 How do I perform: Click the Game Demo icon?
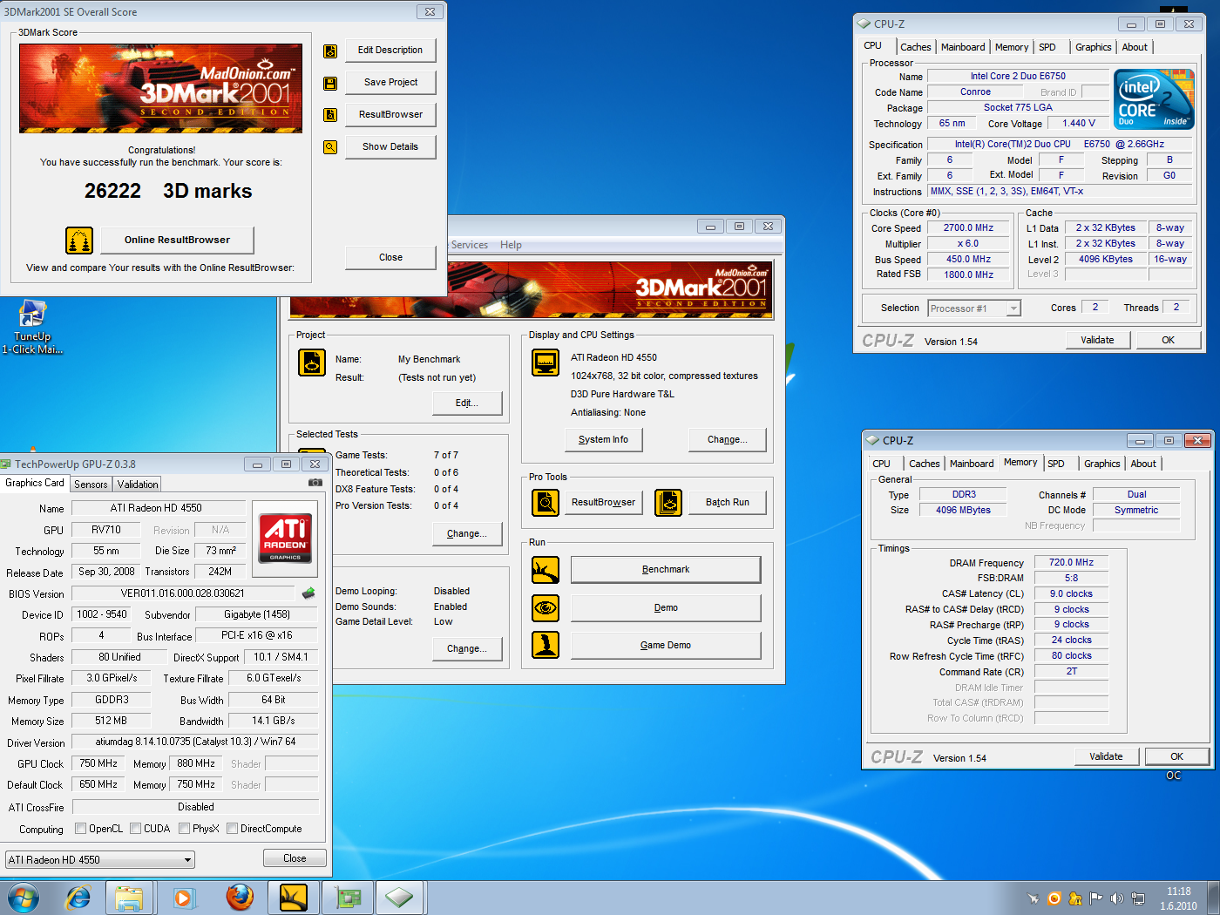(x=546, y=645)
